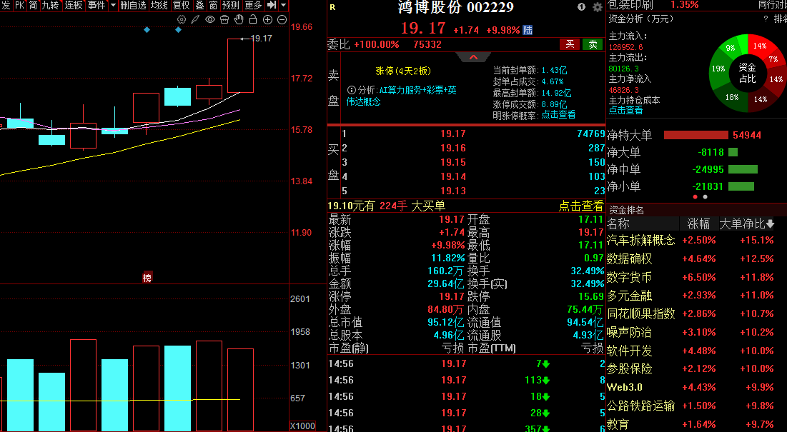The height and width of the screenshot is (432, 787).
Task: Open 多元金融 sector row
Action: tap(696, 295)
